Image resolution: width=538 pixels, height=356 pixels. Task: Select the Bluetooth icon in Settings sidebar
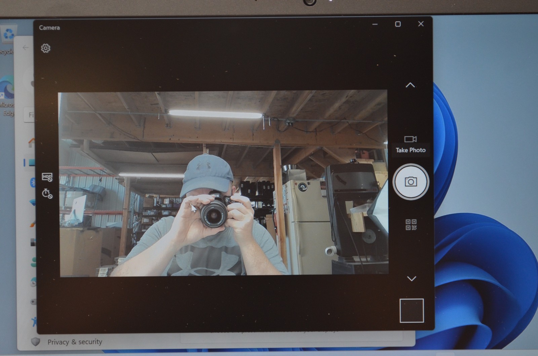point(33,182)
